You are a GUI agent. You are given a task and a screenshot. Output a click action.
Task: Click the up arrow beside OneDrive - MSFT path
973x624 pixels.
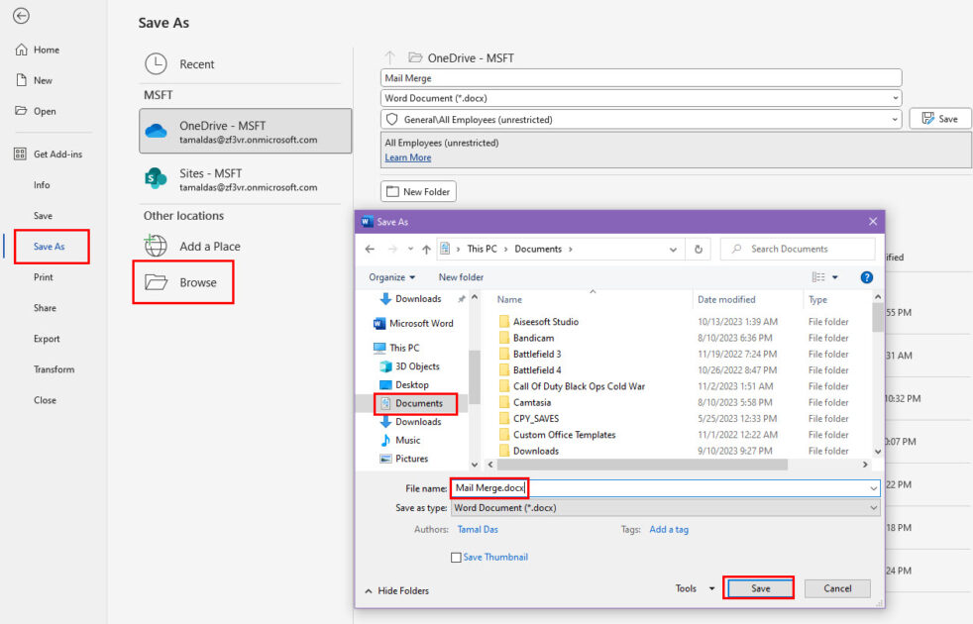[389, 57]
